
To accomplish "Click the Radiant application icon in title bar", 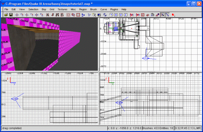I will pyautogui.click(x=3, y=3).
